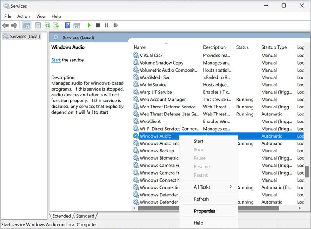The height and width of the screenshot is (229, 311).
Task: Click the Back arrow toolbar icon
Action: [x=5, y=25]
